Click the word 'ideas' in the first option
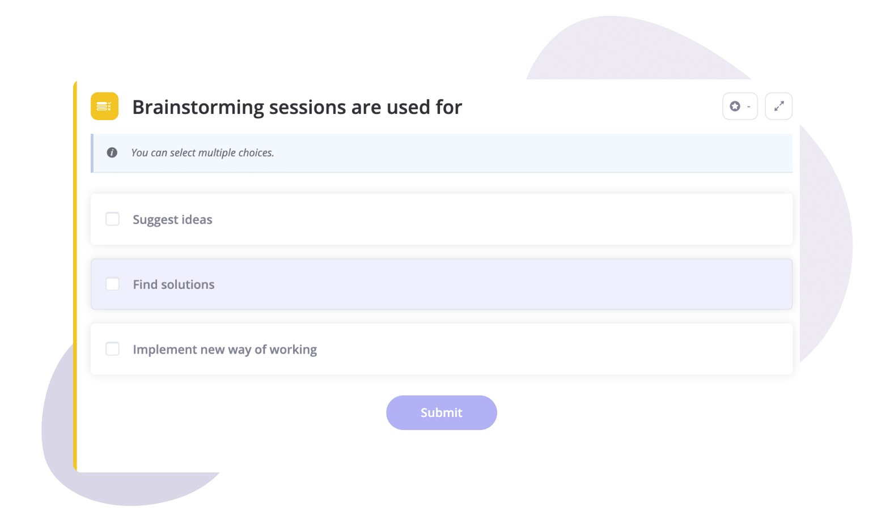873x524 pixels. [x=197, y=220]
